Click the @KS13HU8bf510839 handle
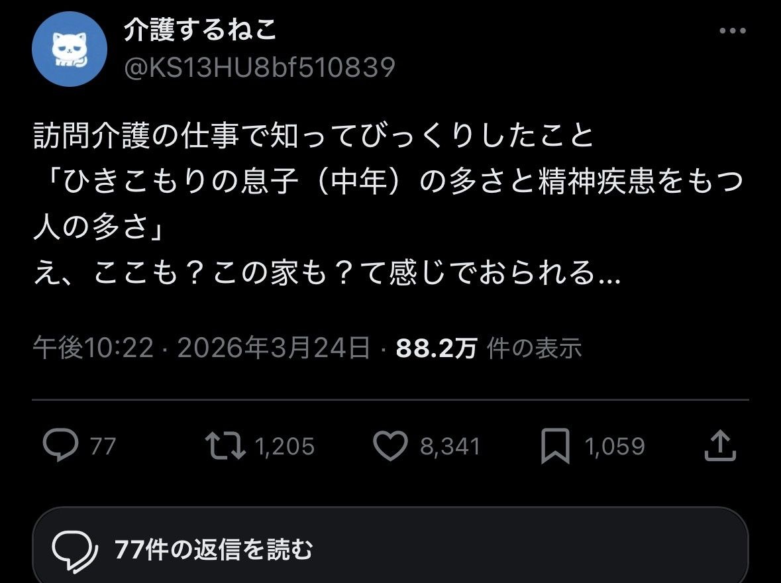This screenshot has height=583, width=781. [x=260, y=68]
